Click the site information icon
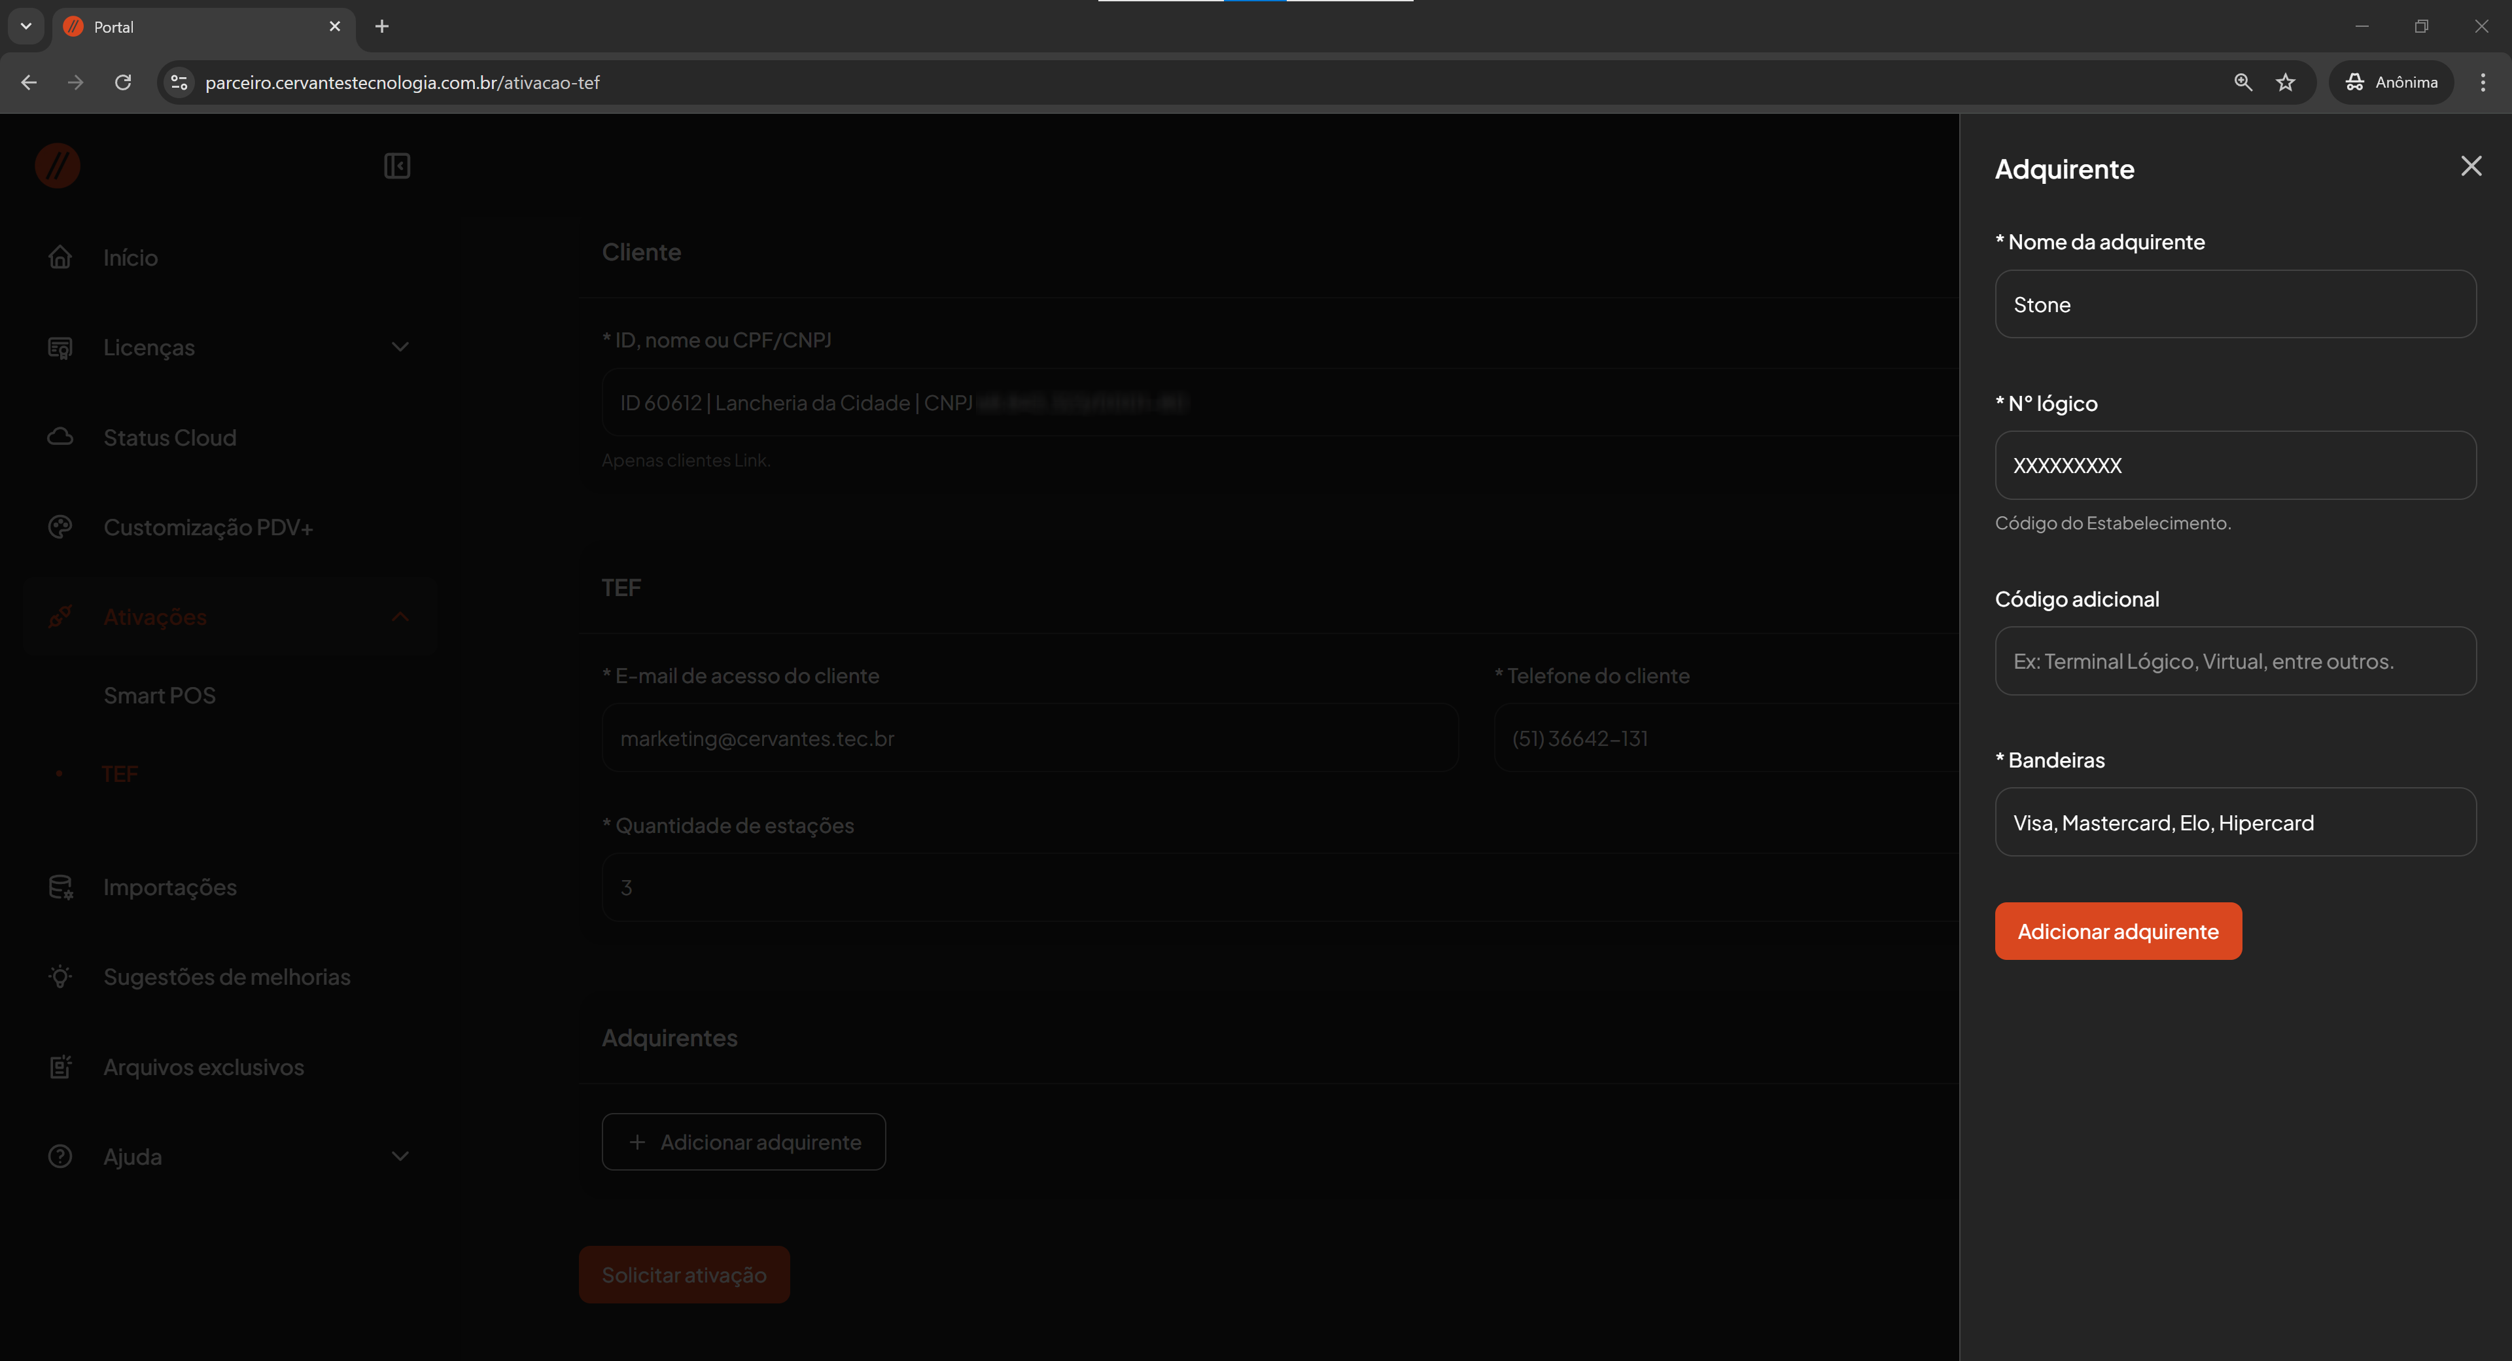This screenshot has height=1361, width=2512. 179,82
